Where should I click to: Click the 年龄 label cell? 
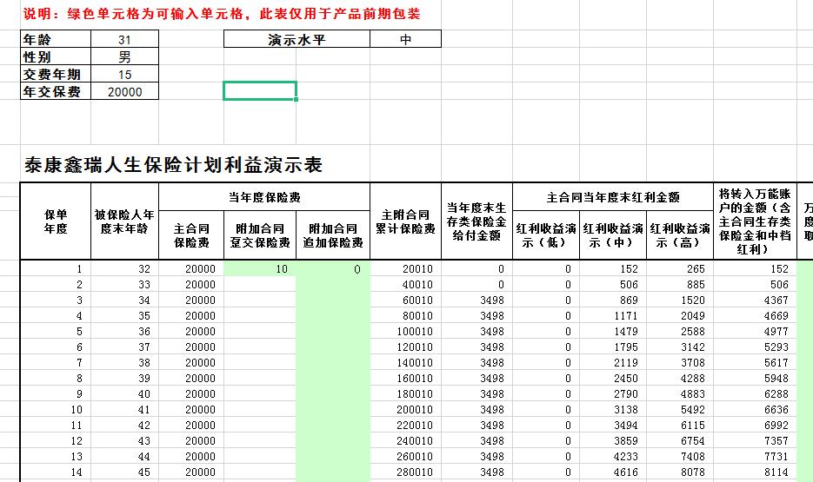[x=56, y=39]
